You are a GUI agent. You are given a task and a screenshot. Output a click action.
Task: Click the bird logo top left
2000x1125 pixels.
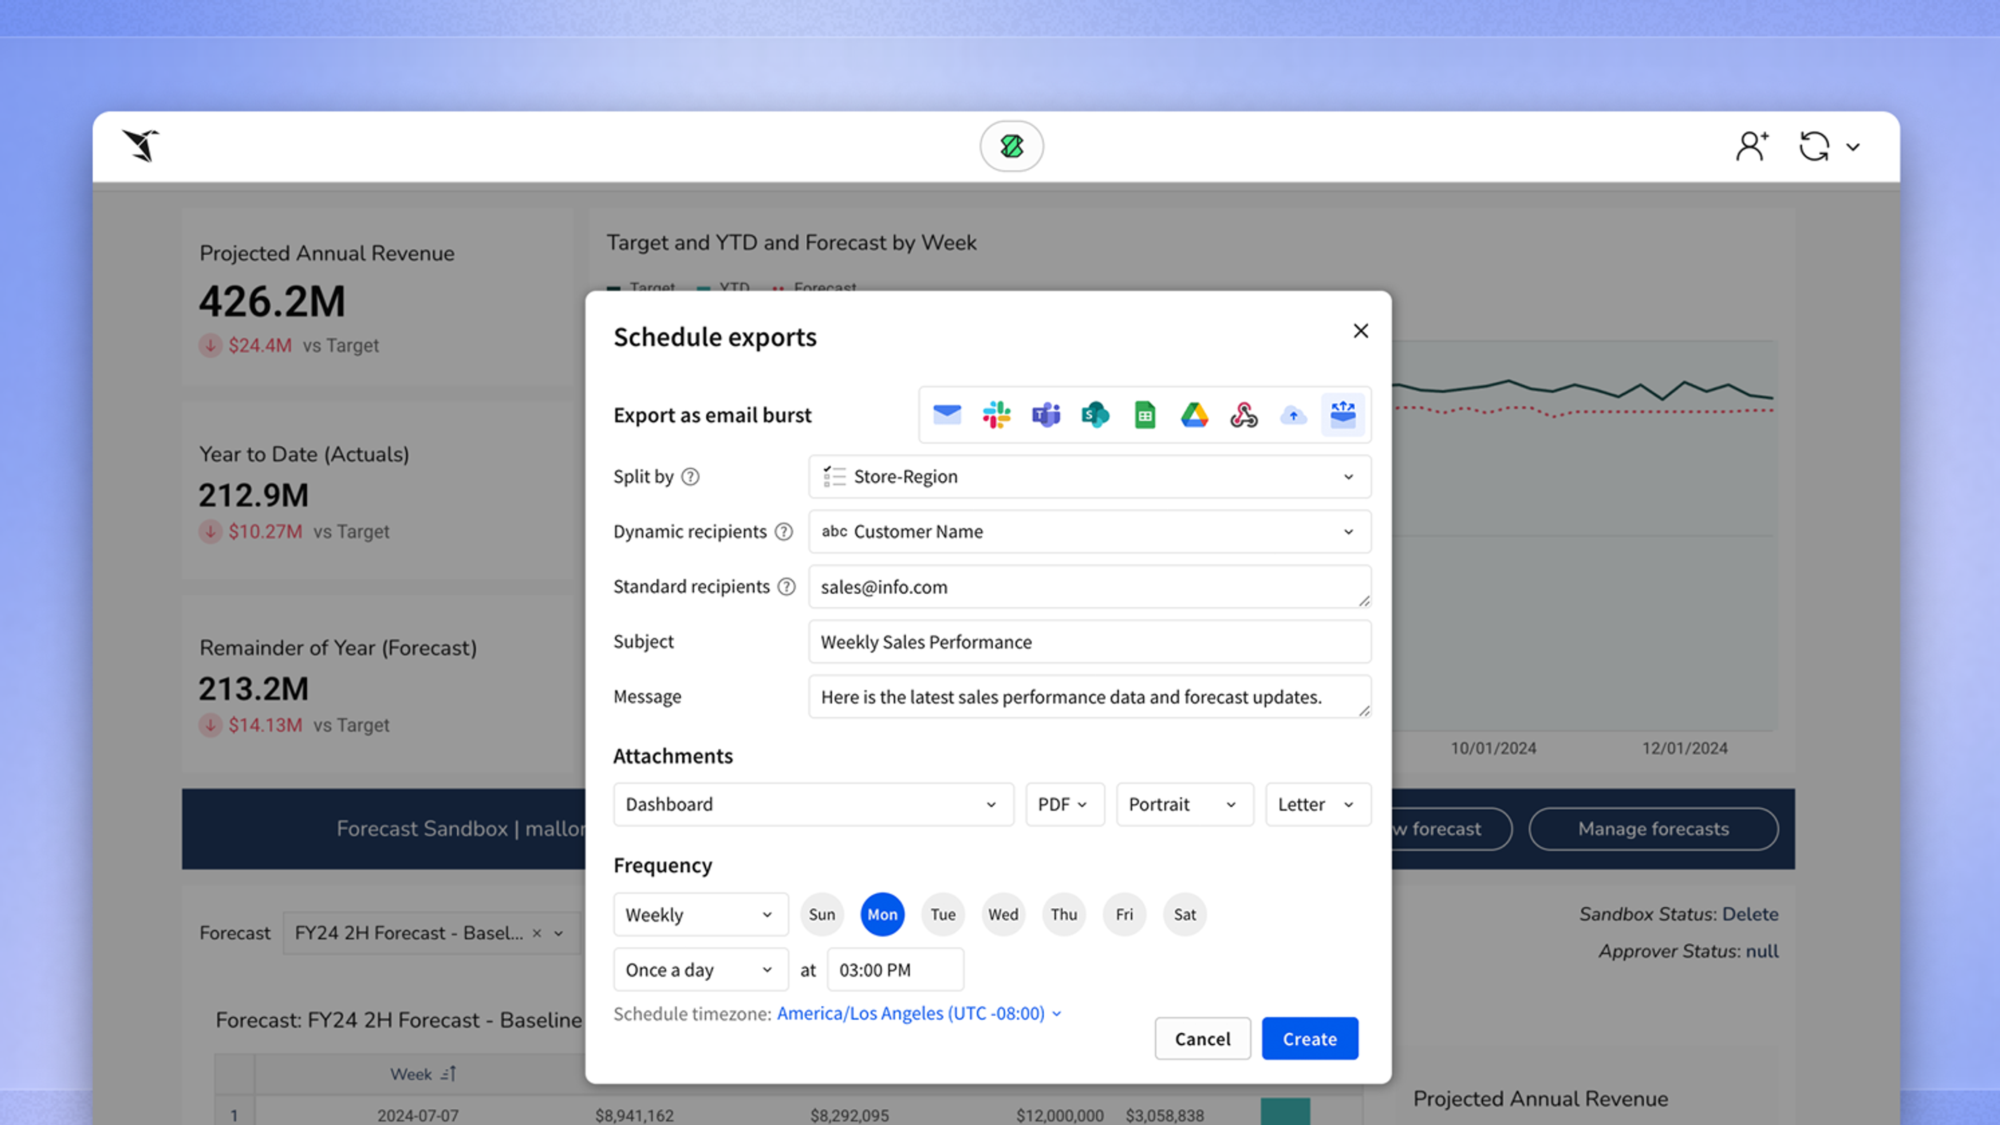[x=141, y=145]
